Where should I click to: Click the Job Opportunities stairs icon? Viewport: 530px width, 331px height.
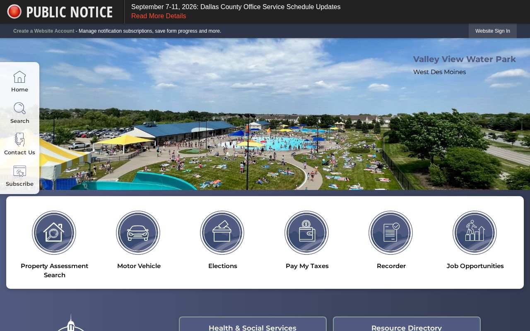(x=475, y=233)
